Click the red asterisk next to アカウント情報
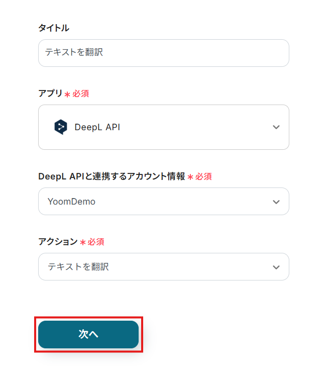Image resolution: width=329 pixels, height=378 pixels. pos(190,177)
